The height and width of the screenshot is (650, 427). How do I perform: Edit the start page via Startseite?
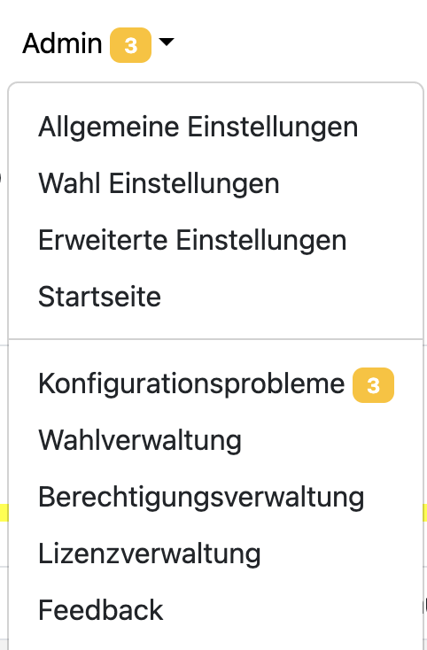click(215, 296)
